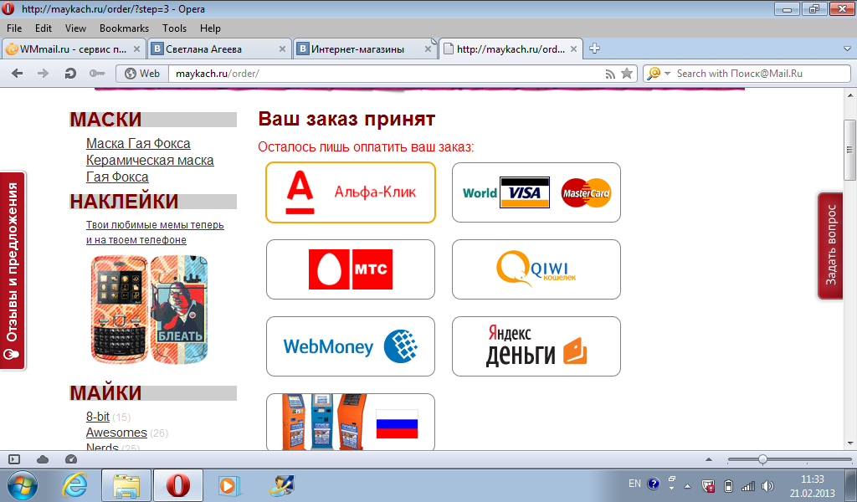Select Яндекс Деньги payment option
The width and height of the screenshot is (857, 502).
(536, 346)
